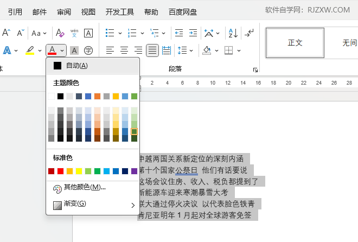Screen dimensions: 358x242
Task: Open the 引用 ribbon tab
Action: [15, 12]
